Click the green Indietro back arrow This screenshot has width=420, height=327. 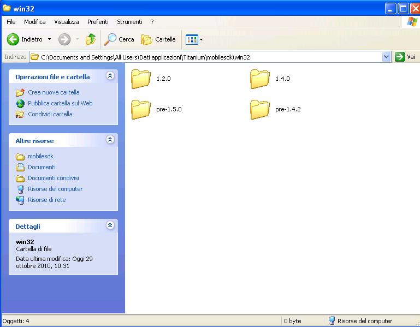point(13,40)
